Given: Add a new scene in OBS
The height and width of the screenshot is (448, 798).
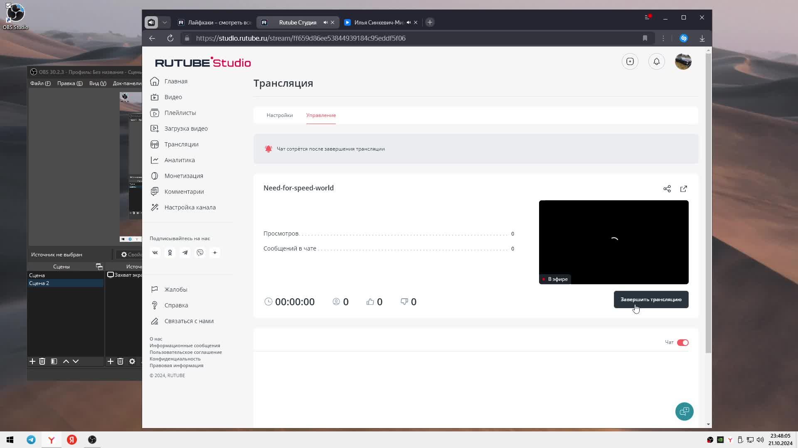Looking at the screenshot, I should [x=32, y=361].
